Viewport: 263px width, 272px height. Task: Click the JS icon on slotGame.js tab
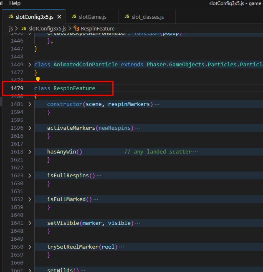tap(74, 17)
